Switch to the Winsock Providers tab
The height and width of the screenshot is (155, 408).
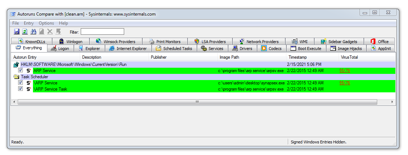(x=116, y=41)
